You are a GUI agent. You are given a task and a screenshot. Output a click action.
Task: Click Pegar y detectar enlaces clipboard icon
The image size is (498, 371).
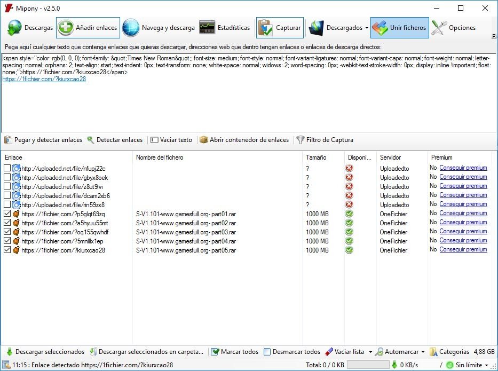click(x=8, y=140)
